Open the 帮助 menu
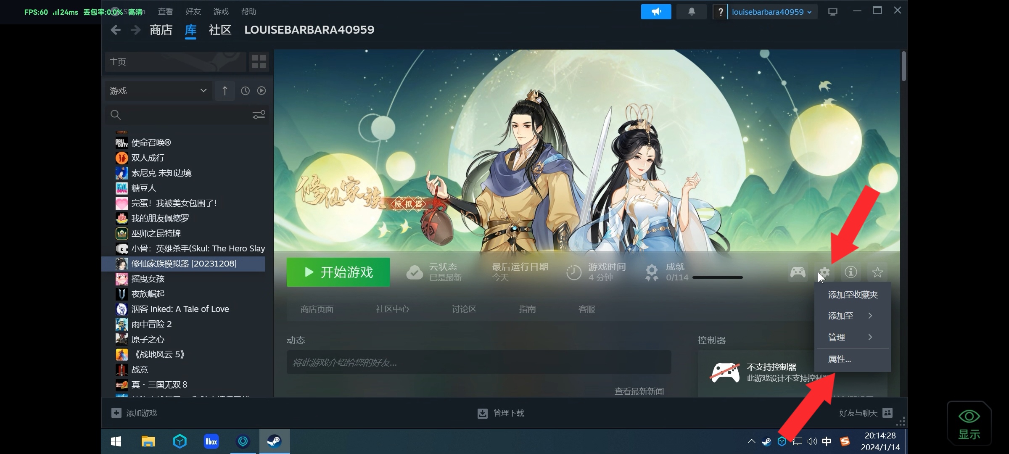This screenshot has height=454, width=1009. click(x=248, y=12)
